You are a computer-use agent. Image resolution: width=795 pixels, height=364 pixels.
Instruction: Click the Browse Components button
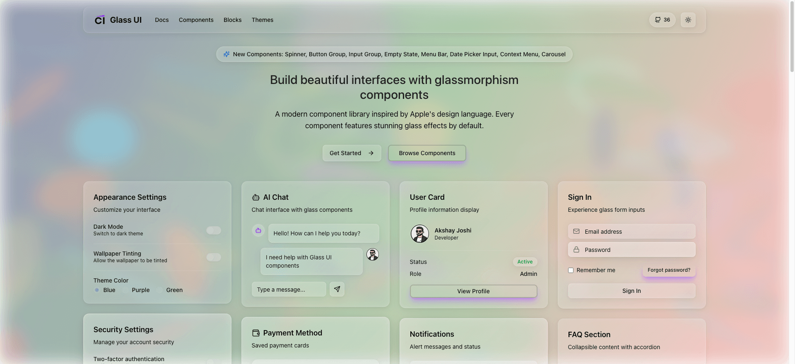pos(427,153)
